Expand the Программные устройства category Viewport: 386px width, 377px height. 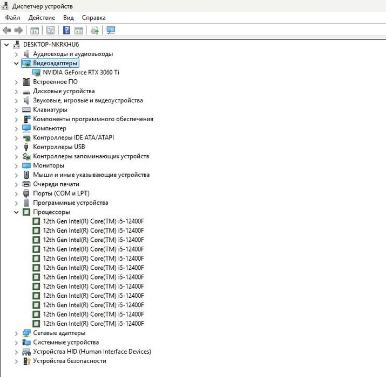[x=16, y=203]
